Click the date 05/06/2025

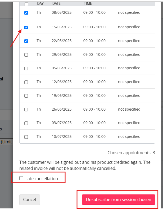pyautogui.click(x=62, y=68)
